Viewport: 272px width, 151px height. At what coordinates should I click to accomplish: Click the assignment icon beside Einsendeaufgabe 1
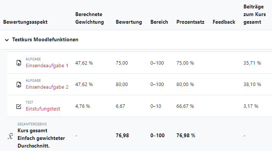click(x=19, y=63)
